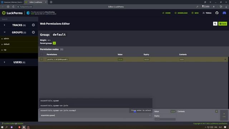This screenshot has width=229, height=129.
Task: Select the default group
Action: pyautogui.click(x=19, y=44)
